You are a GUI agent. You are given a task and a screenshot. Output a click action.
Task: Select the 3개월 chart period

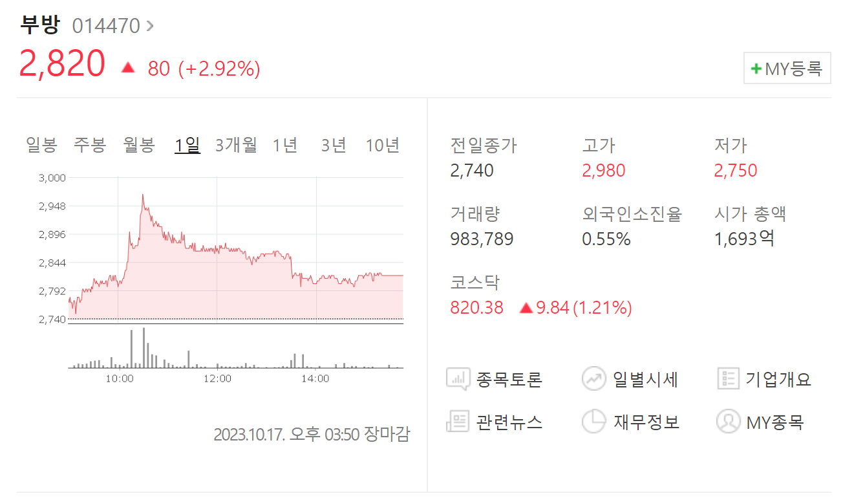(236, 146)
